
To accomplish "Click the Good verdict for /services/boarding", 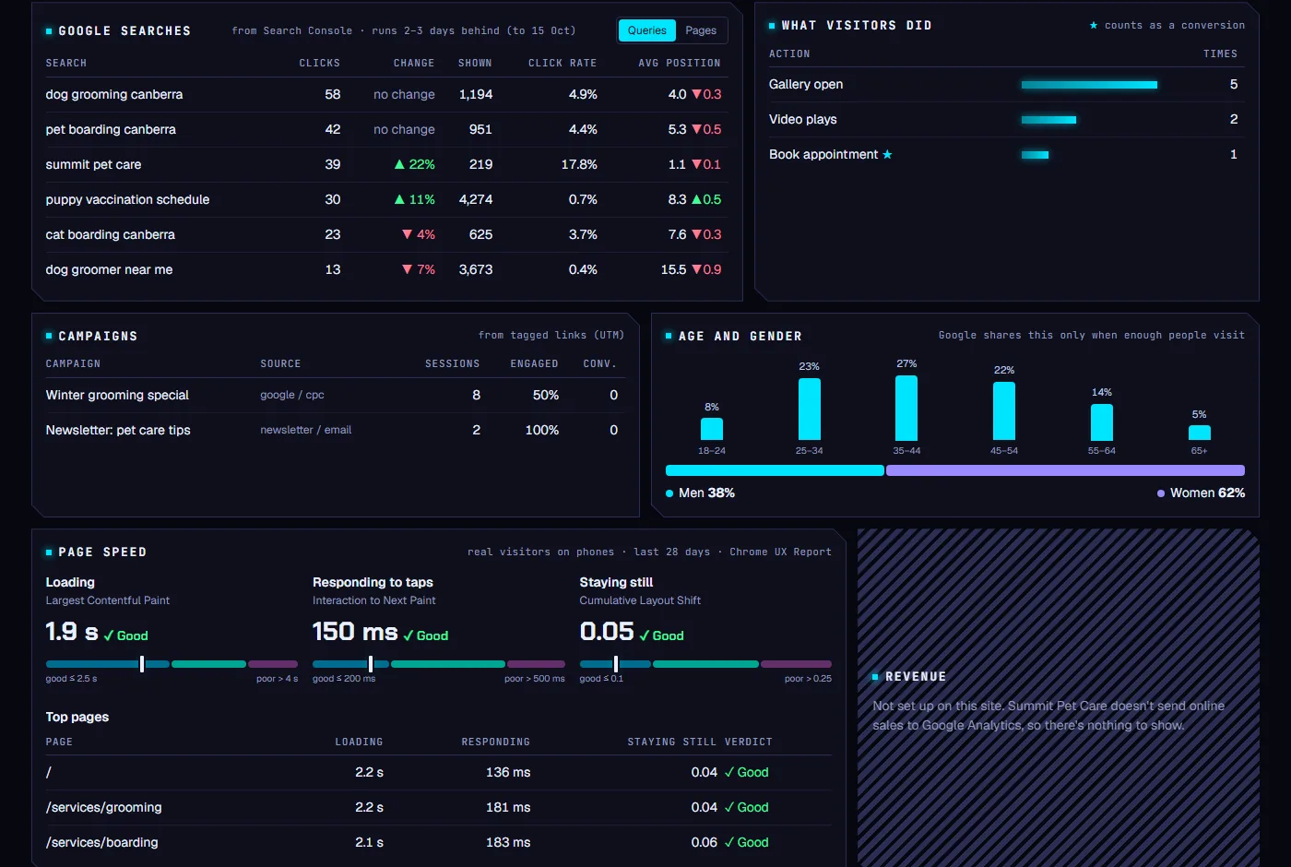I will tap(746, 842).
